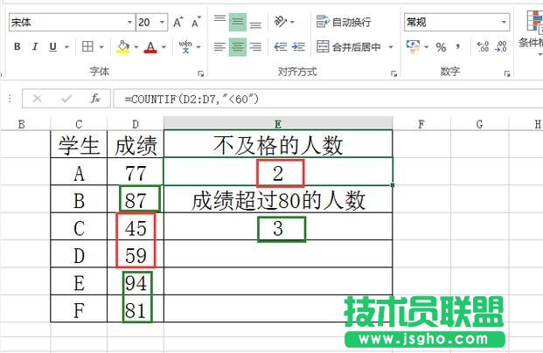543x353 pixels.
Task: Align text right
Action: pos(255,46)
